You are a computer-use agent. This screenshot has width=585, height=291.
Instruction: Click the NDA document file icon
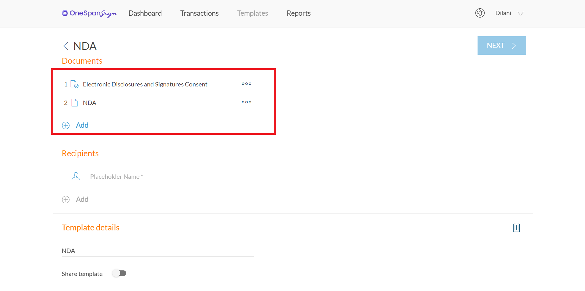click(x=75, y=102)
